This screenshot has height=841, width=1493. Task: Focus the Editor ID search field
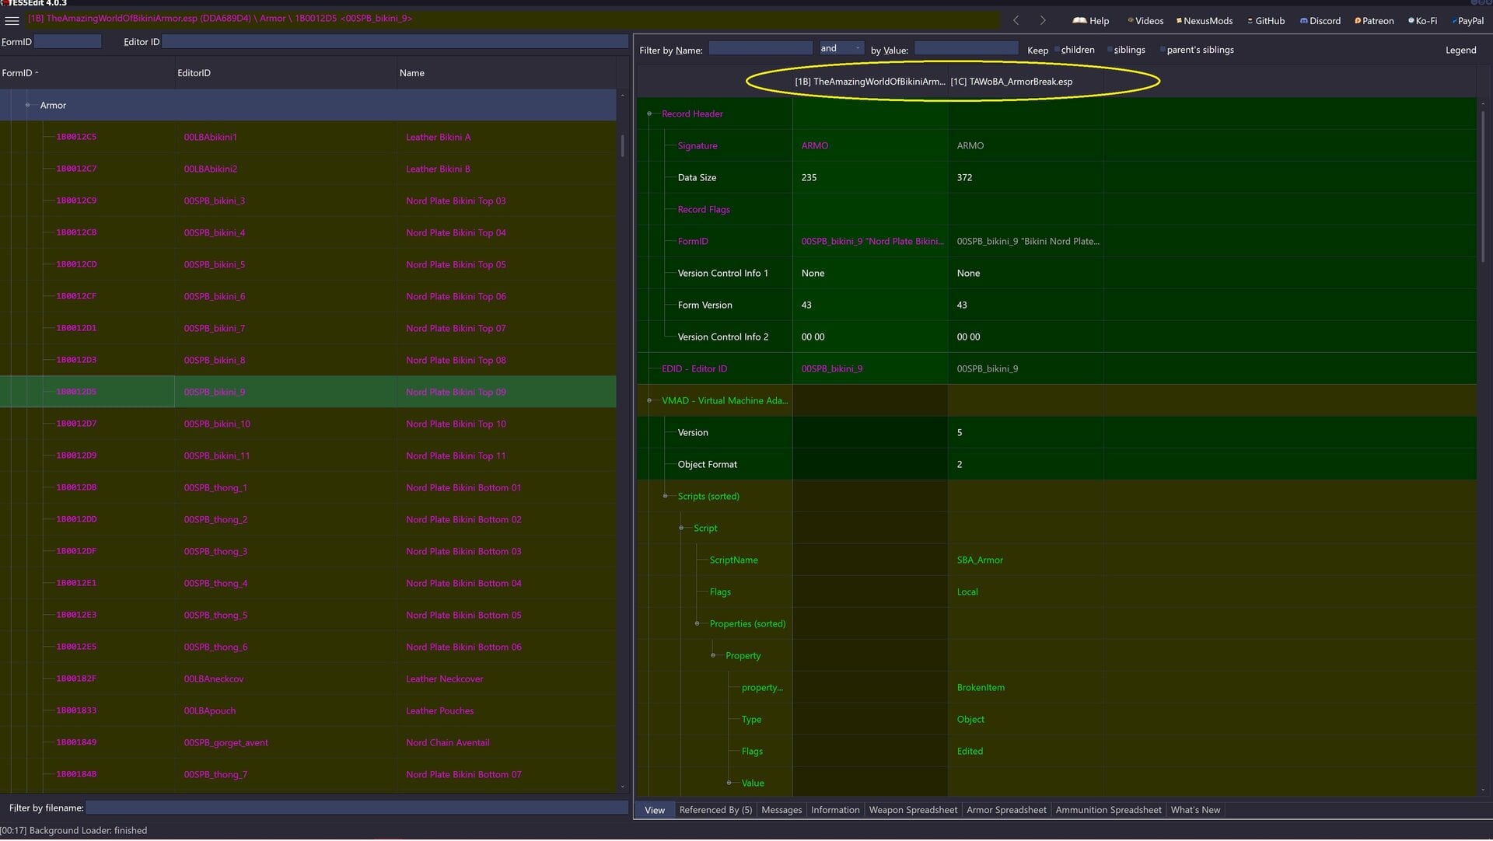395,42
